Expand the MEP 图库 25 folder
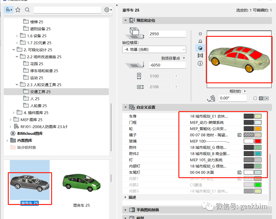This screenshot has height=219, width=276. [10, 120]
